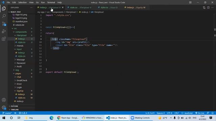The image size is (216, 121).
Task: Expand the OUTLINE section
Action: (14, 106)
